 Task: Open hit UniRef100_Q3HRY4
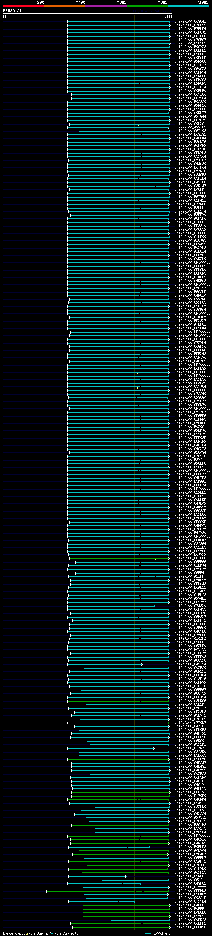[x=190, y=73]
